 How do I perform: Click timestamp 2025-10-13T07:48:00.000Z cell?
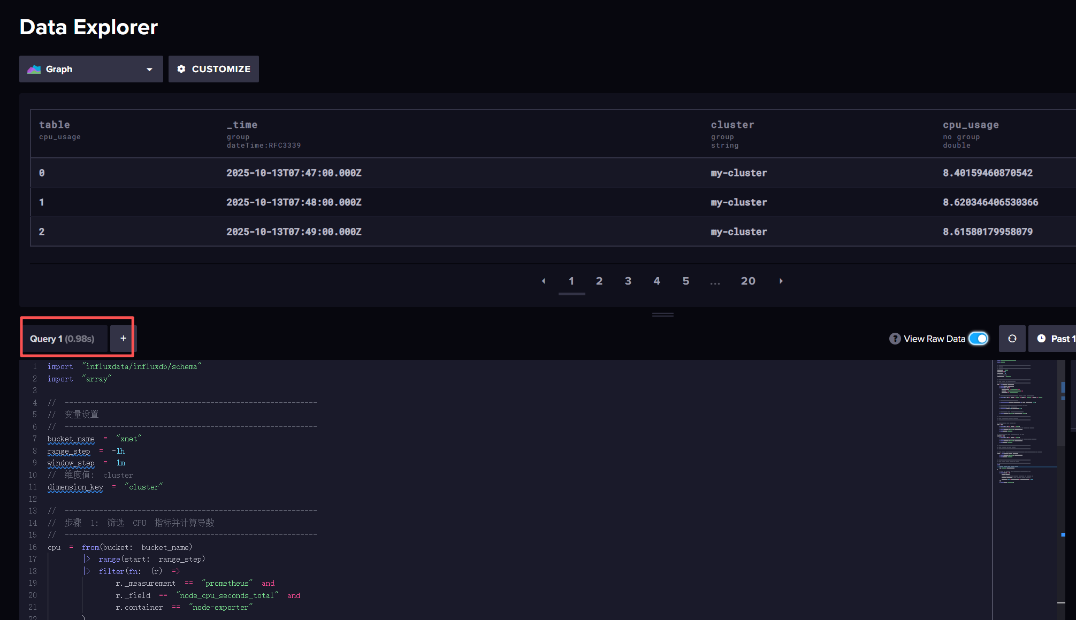[x=294, y=202]
